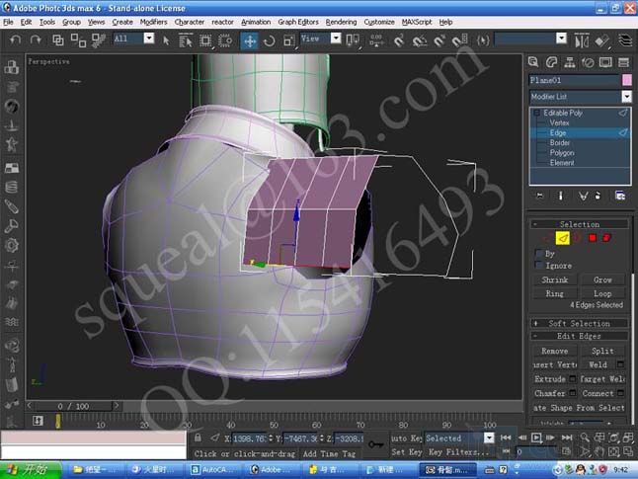Toggle Window/Crossing selection mode icon
Viewport: 638px width, 479px height.
[225, 40]
